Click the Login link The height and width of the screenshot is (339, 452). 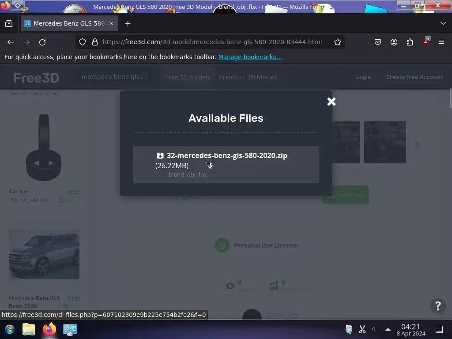pos(363,77)
